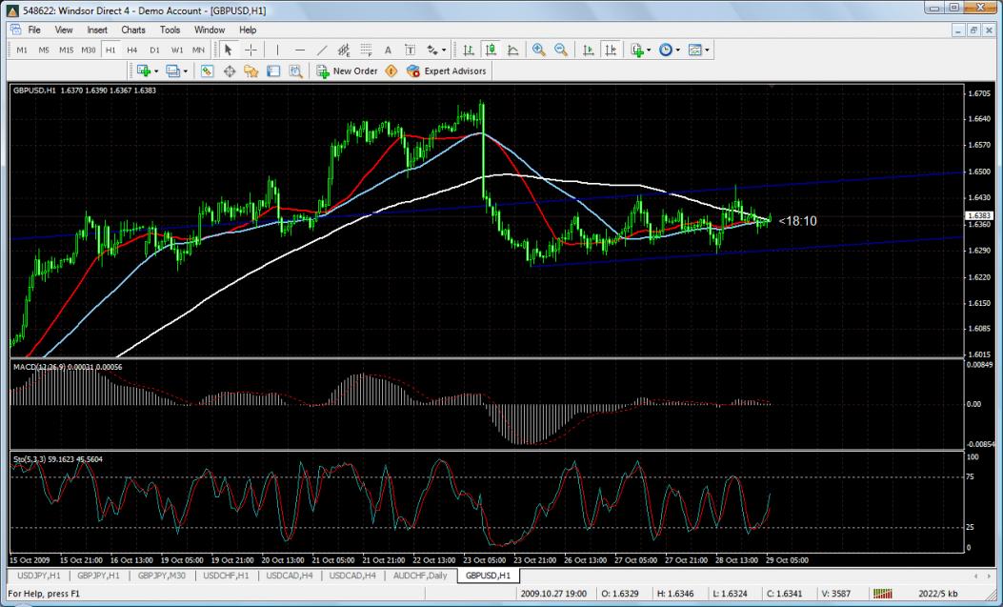Image resolution: width=1003 pixels, height=607 pixels.
Task: Set the timeframe to M15
Action: [66, 50]
